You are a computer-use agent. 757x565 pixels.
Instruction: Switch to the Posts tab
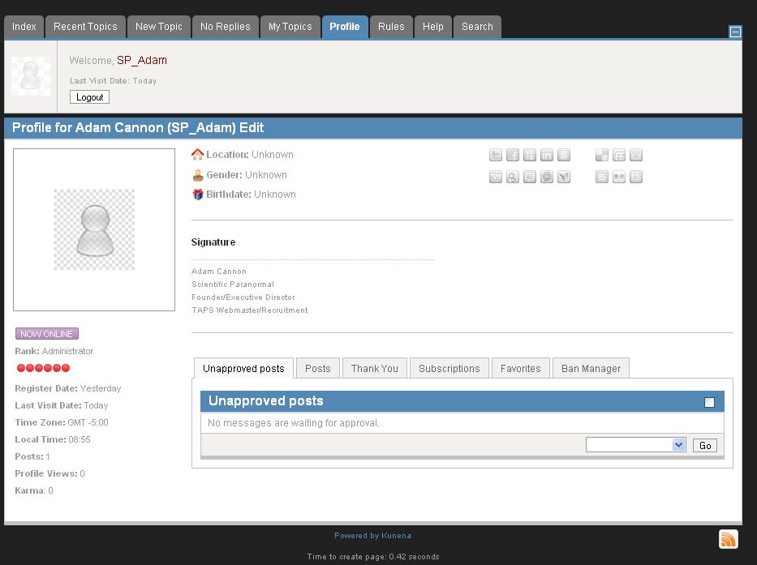point(317,368)
